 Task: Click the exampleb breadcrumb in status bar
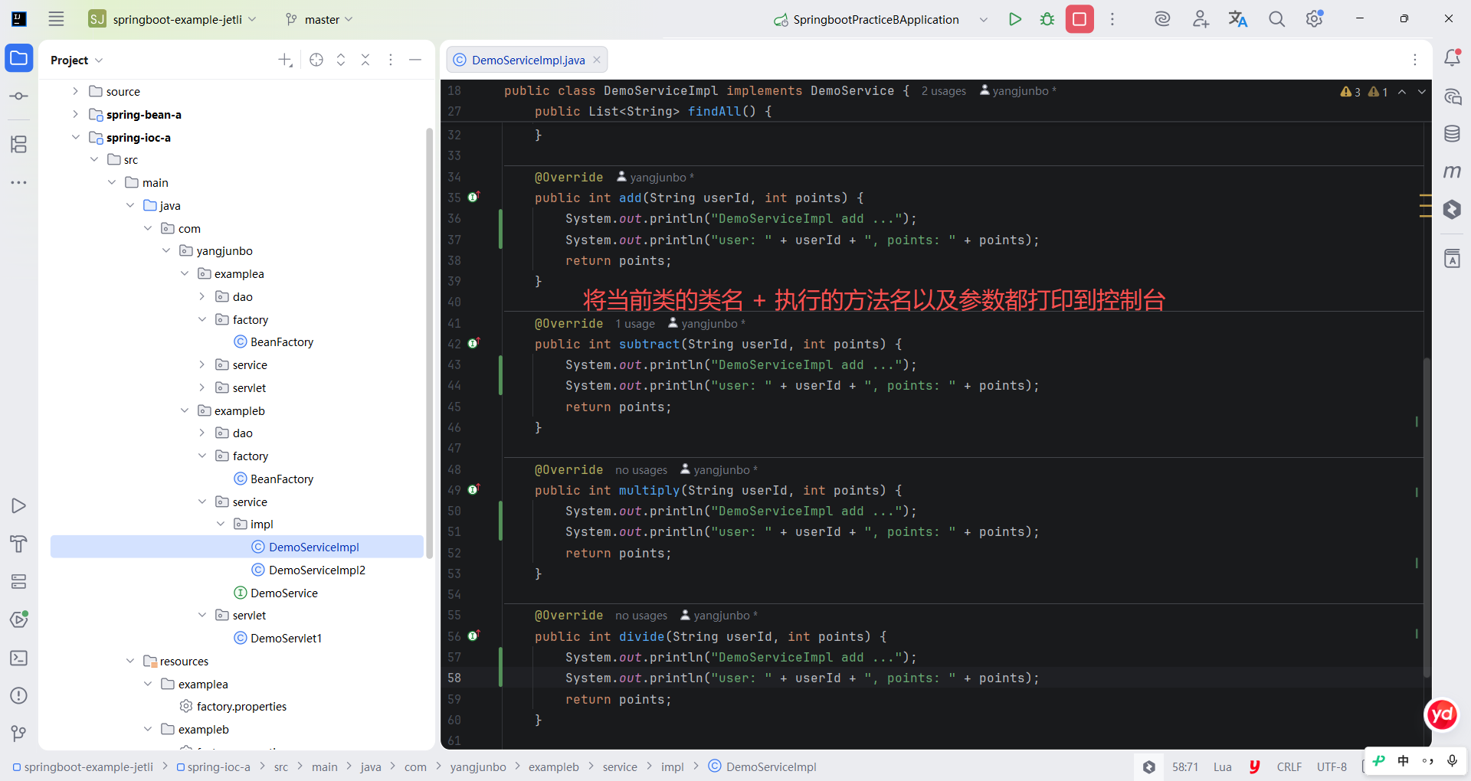[554, 766]
